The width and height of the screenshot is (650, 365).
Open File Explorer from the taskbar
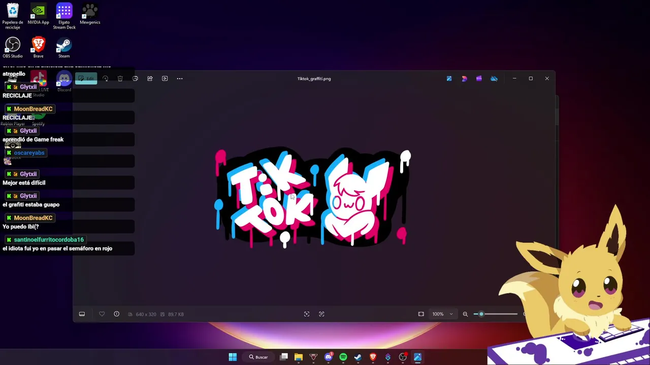299,357
